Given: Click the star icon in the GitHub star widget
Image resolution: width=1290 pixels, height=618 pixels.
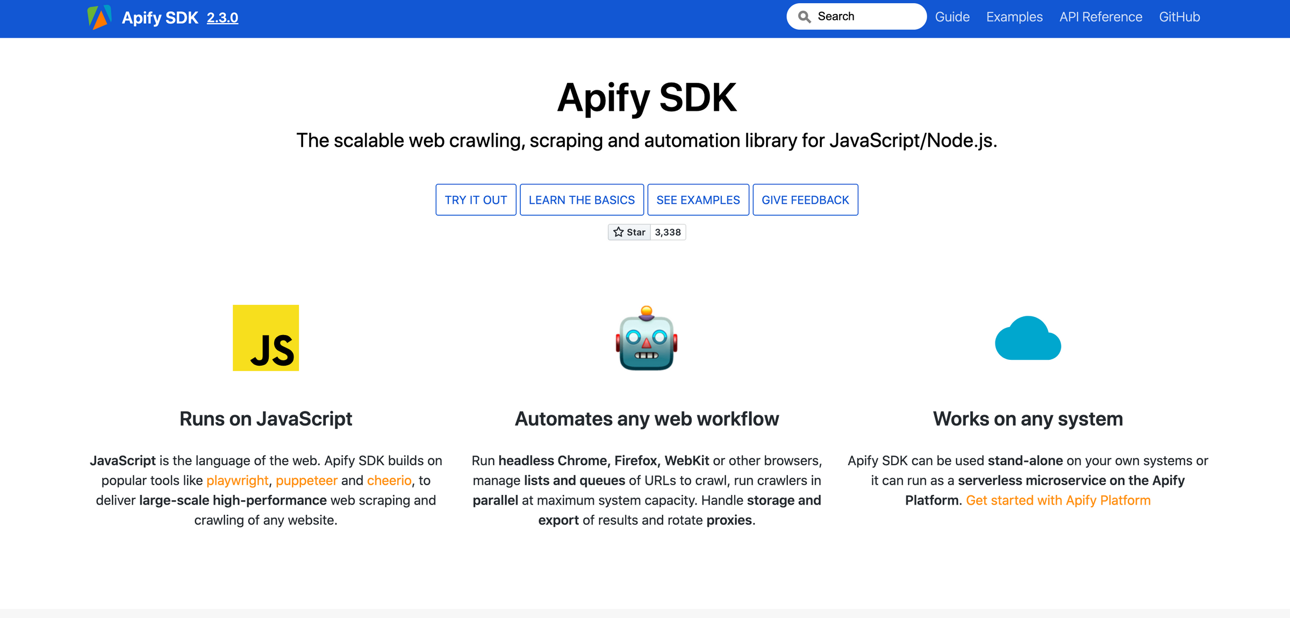Looking at the screenshot, I should 619,232.
